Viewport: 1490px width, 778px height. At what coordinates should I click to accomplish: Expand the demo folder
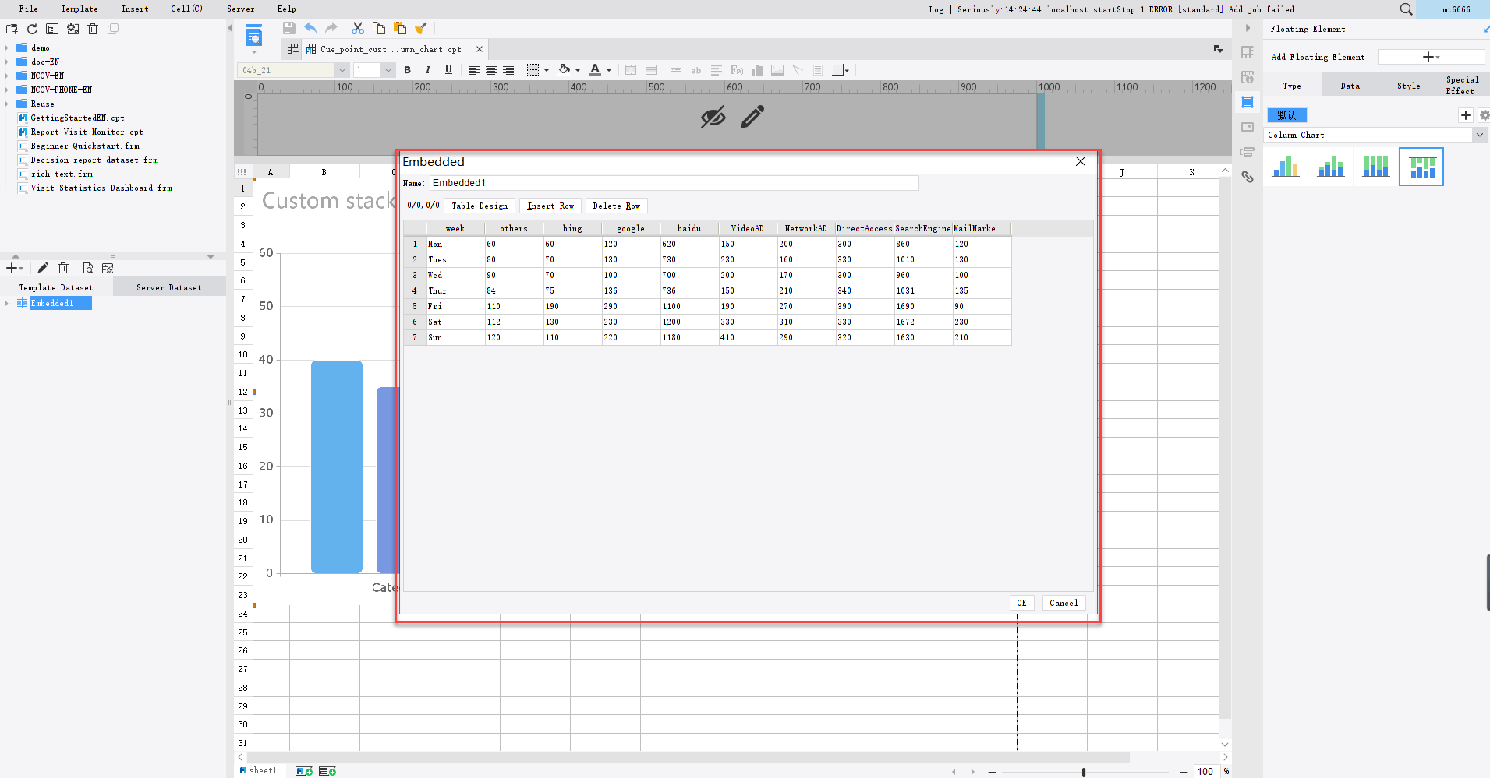point(6,48)
